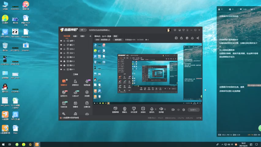Open the settings gear in bottom toolbar
Image resolution: width=261 pixels, height=147 pixels.
184,110
